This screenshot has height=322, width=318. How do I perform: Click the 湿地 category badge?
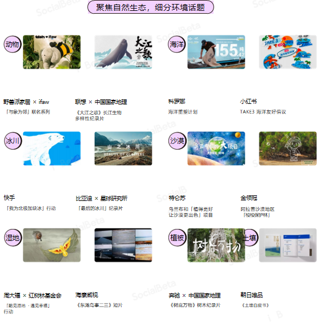[x=13, y=238]
